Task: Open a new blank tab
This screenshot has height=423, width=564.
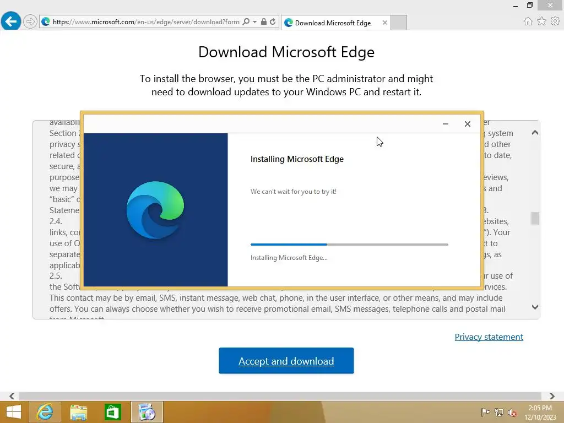Action: (399, 23)
